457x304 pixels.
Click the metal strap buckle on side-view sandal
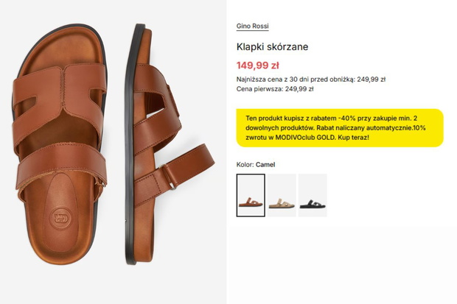[x=172, y=186]
